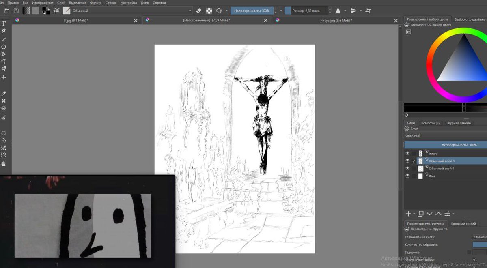Switch to the Журнал отмены tab
Image resolution: width=487 pixels, height=268 pixels.
click(459, 123)
